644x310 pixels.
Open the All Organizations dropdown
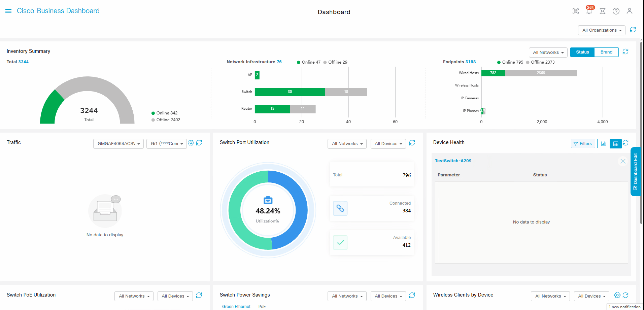point(602,30)
